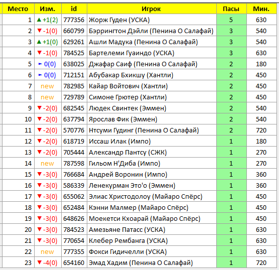This screenshot has height=270, width=279.
Task: Click id cell 682545
Action: point(74,108)
